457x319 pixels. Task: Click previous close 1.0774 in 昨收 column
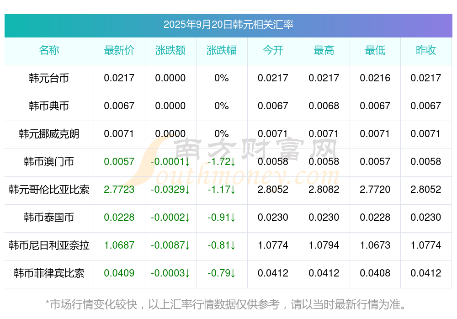[426, 245]
